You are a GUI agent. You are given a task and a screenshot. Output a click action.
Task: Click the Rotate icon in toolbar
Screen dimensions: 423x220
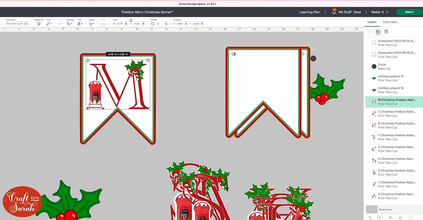153,24
